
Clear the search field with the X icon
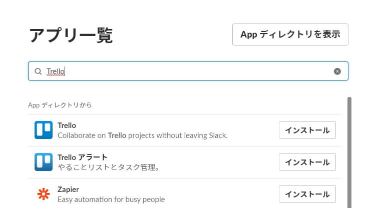click(337, 71)
